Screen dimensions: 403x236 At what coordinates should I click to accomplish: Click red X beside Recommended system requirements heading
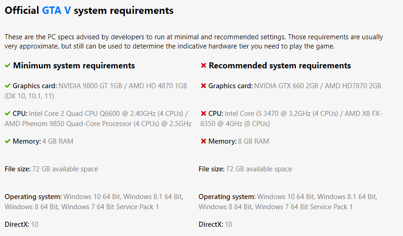tap(203, 66)
